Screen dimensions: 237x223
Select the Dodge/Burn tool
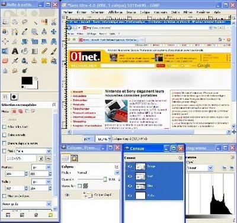(25, 70)
